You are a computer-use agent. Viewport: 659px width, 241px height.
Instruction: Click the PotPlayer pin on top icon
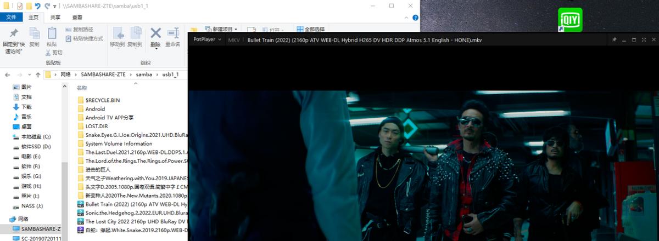615,39
